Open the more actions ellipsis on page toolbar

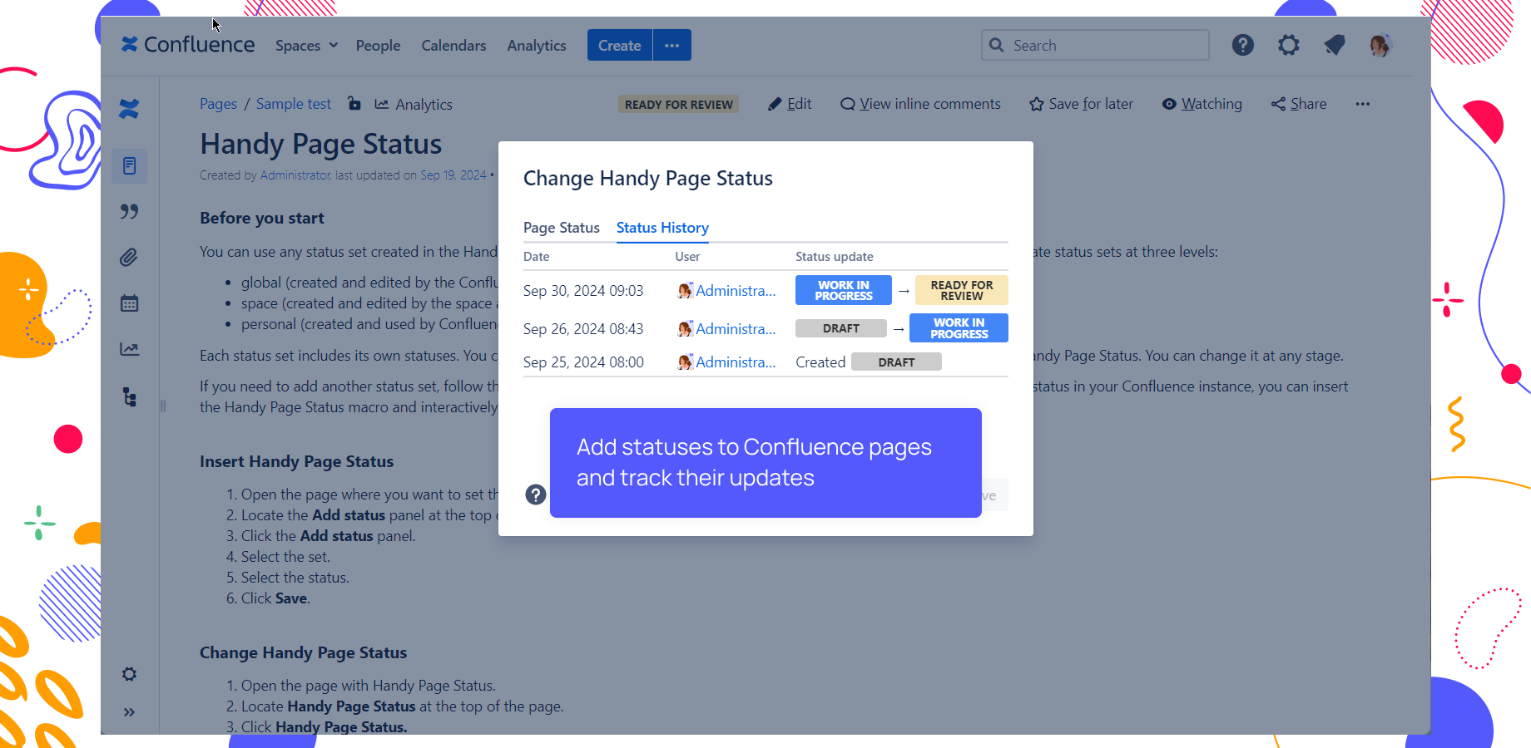pyautogui.click(x=1362, y=104)
